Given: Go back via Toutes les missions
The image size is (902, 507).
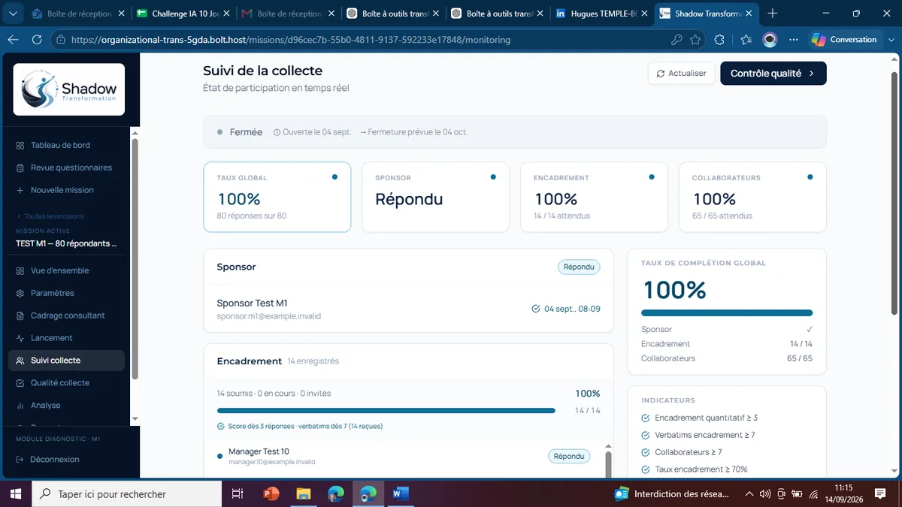Looking at the screenshot, I should 50,216.
